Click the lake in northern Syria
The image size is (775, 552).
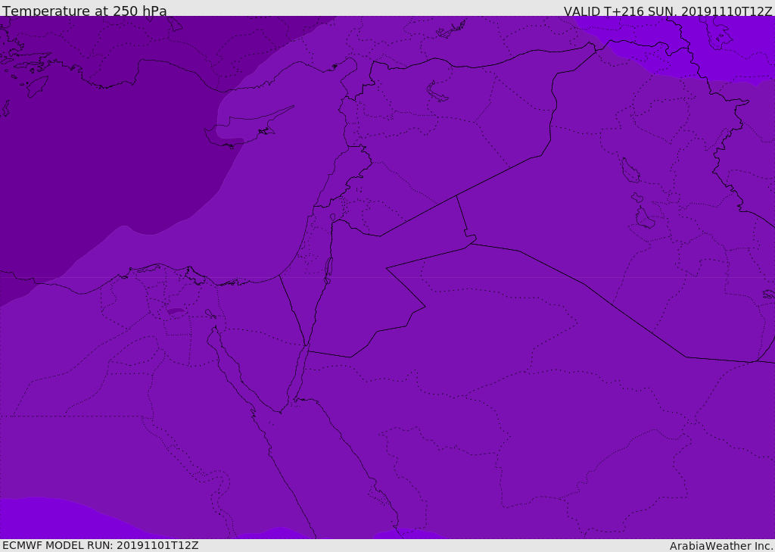(x=437, y=92)
